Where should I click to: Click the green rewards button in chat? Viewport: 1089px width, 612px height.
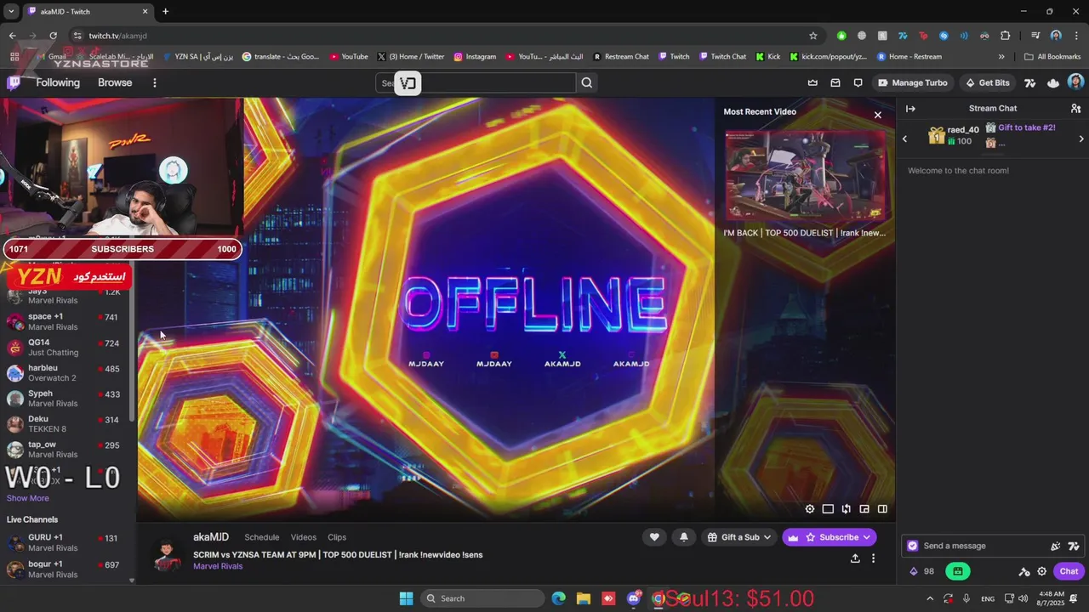pyautogui.click(x=957, y=571)
